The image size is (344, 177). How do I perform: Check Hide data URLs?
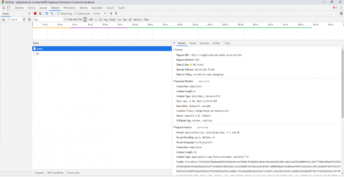point(65,20)
